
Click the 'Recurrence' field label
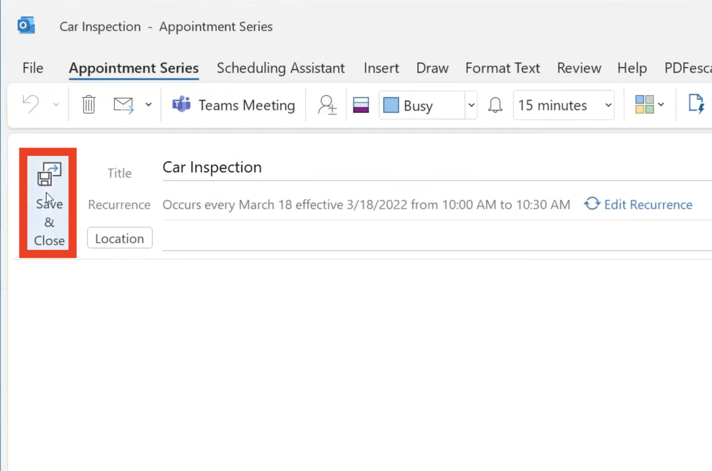(x=119, y=205)
